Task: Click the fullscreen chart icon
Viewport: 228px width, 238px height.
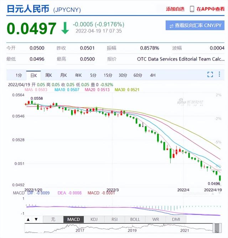Action: point(210,74)
